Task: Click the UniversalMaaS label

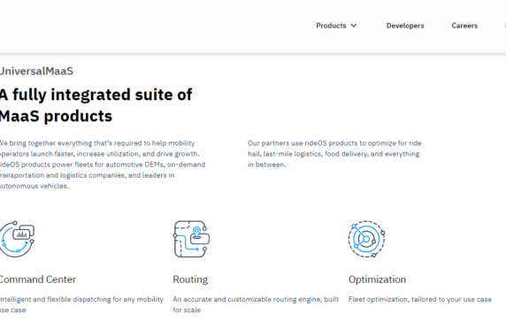Action: [x=36, y=71]
